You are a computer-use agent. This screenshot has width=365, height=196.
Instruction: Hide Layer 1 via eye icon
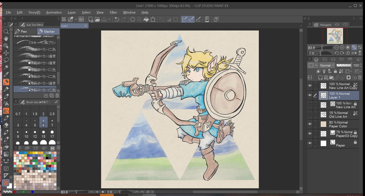tap(310, 96)
